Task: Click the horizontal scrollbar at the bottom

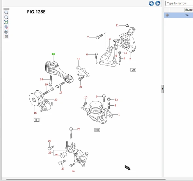Action: (86, 179)
